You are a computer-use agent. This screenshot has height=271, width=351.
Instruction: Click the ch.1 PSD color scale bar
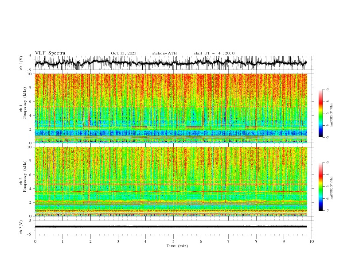[x=320, y=113]
